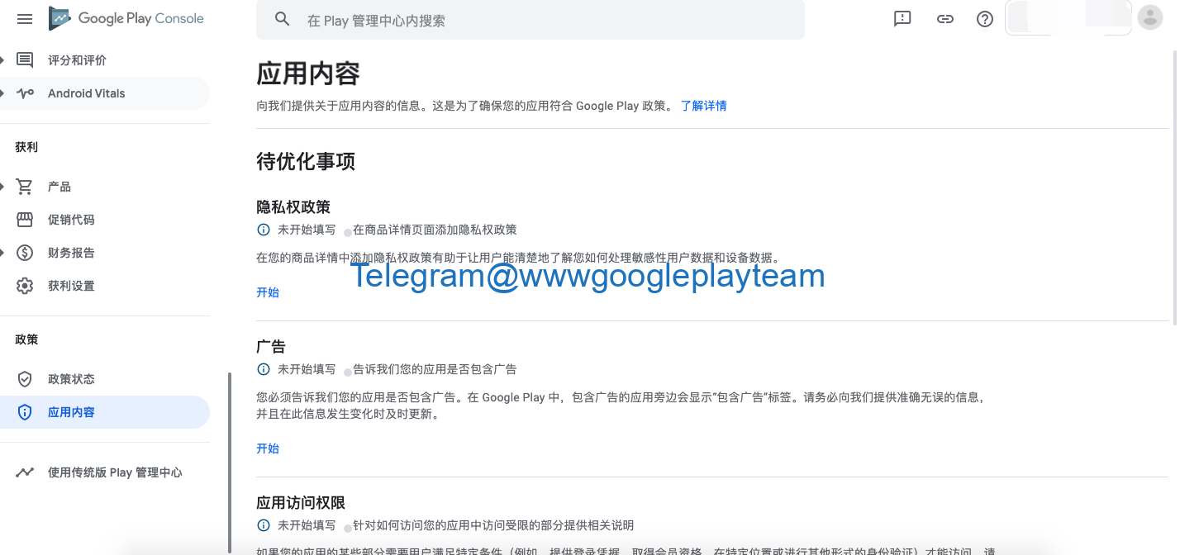
Task: Expand the 产品 sidebar section
Action: click(2, 187)
